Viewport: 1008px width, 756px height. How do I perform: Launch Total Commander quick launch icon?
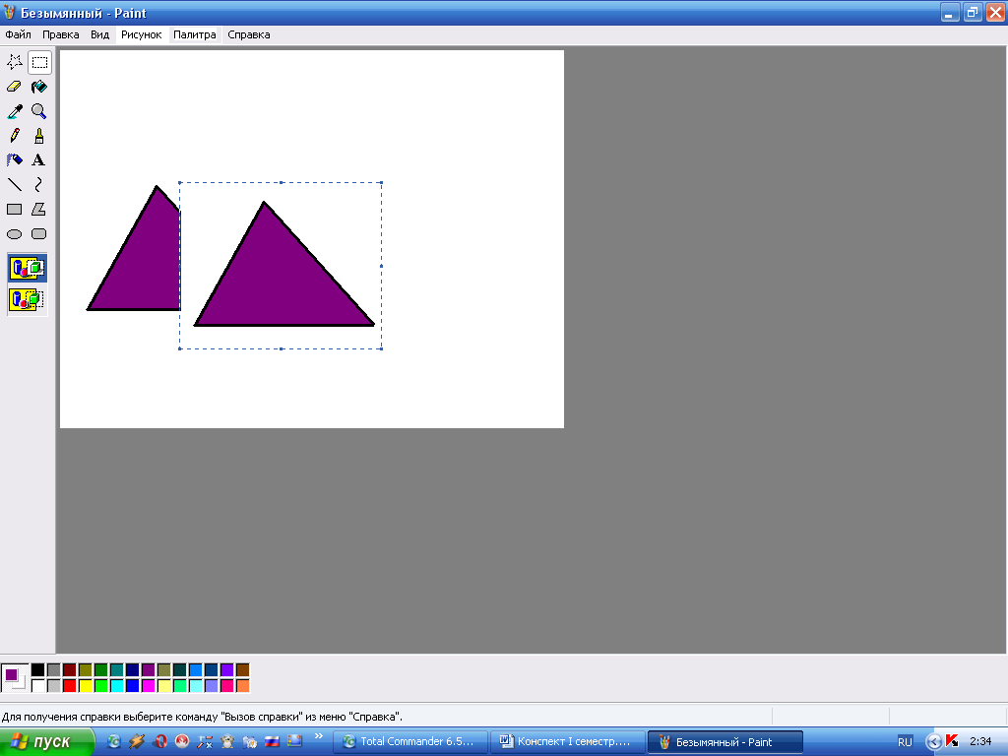tap(114, 741)
